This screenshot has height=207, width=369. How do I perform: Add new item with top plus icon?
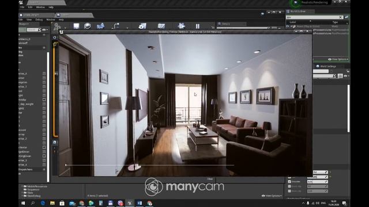44,34
